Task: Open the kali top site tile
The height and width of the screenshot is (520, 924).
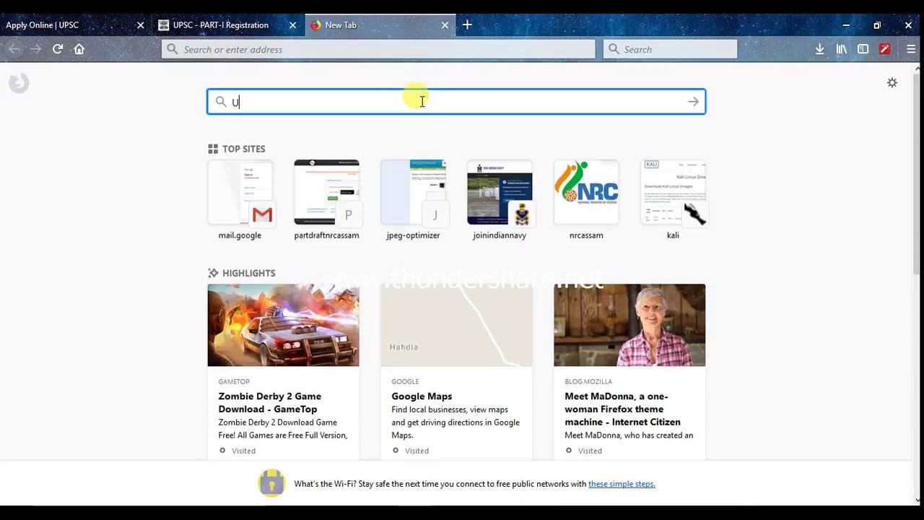Action: tap(673, 200)
